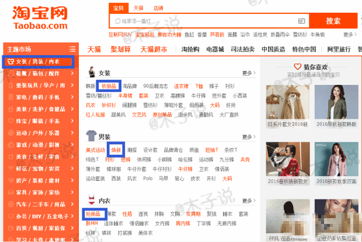Expand 运动/户外/乐器 category arrow
This screenshot has width=362, height=242.
click(x=72, y=133)
